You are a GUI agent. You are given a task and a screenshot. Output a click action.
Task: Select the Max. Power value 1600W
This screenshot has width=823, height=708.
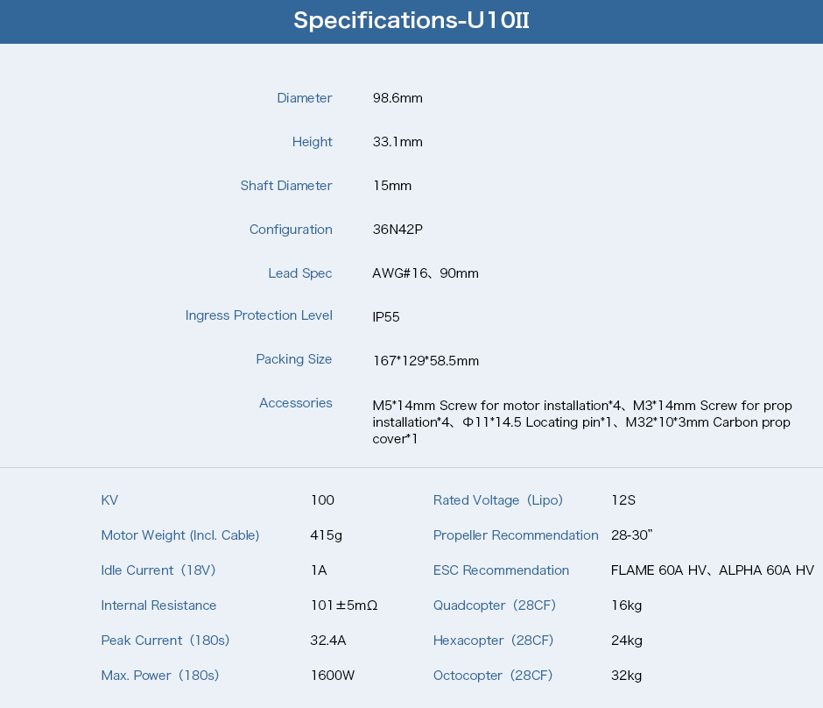[332, 676]
